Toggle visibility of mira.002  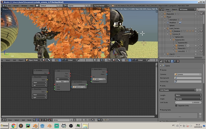[x=196, y=51]
